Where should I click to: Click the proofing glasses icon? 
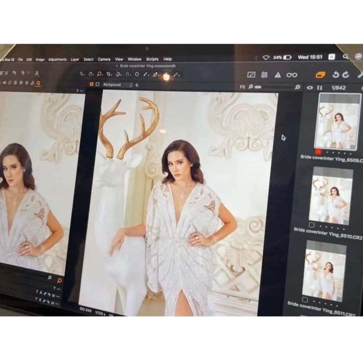point(292,75)
